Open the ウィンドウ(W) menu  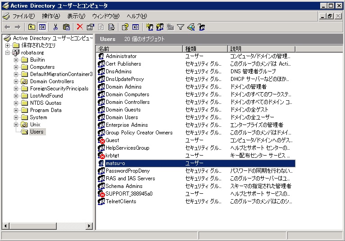click(106, 16)
